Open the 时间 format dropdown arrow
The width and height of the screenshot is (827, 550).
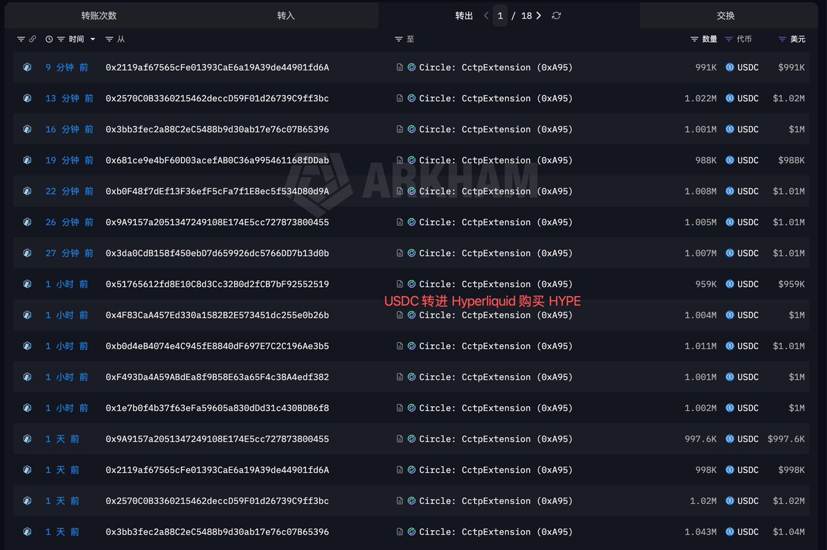[93, 39]
